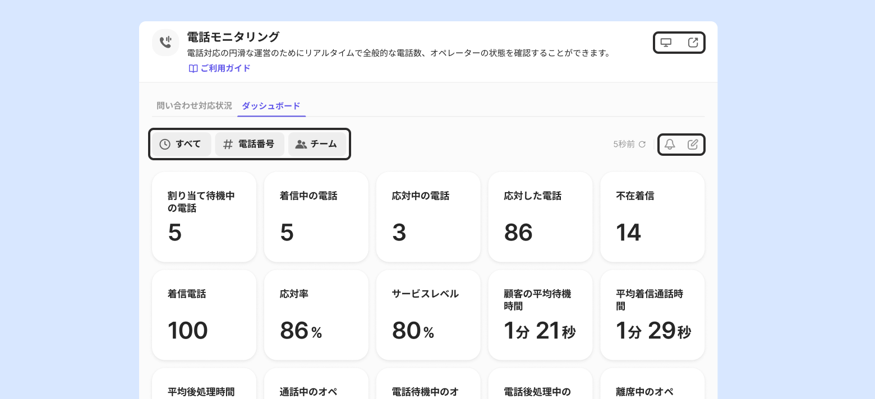Filter by チーム button

(317, 144)
